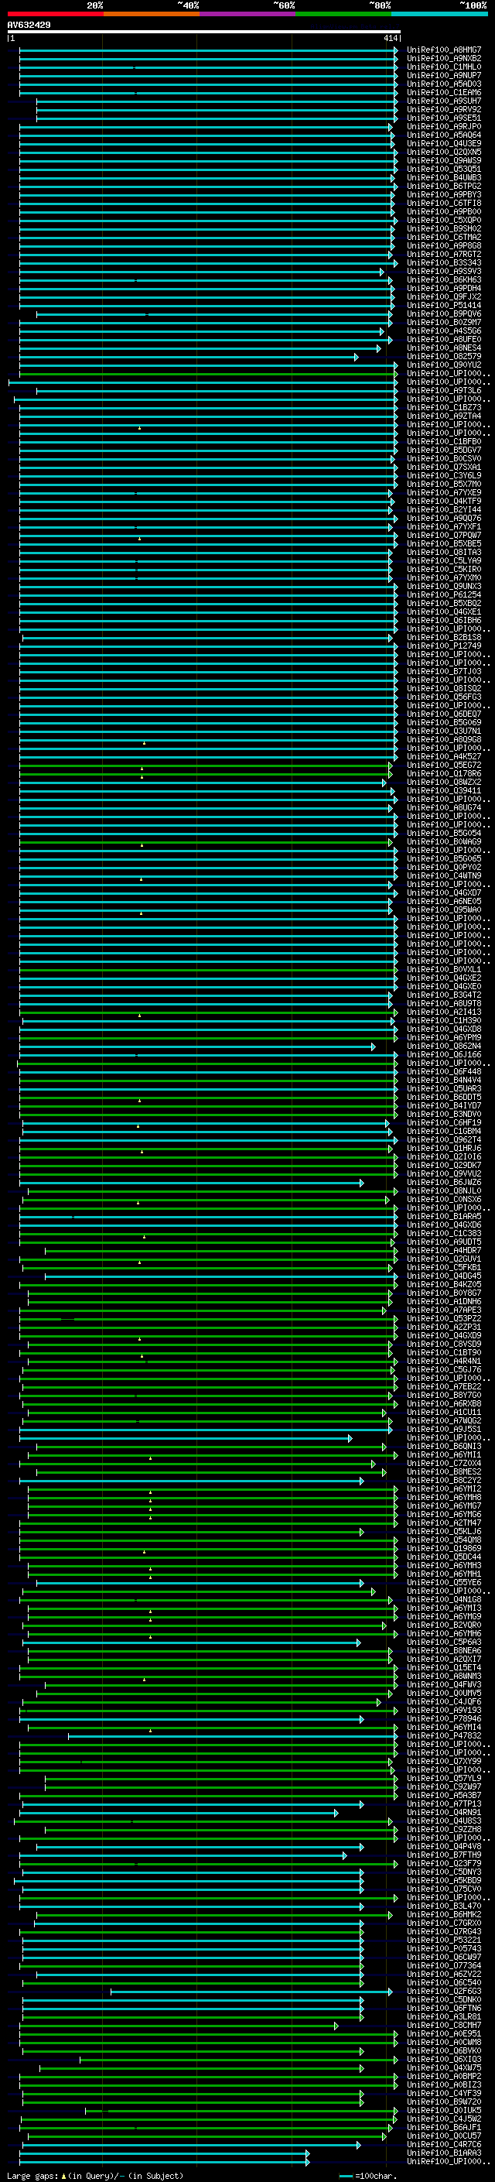Open hit UniRef100_A9NXB2
Screen dimensions: 495x2182
pos(444,59)
